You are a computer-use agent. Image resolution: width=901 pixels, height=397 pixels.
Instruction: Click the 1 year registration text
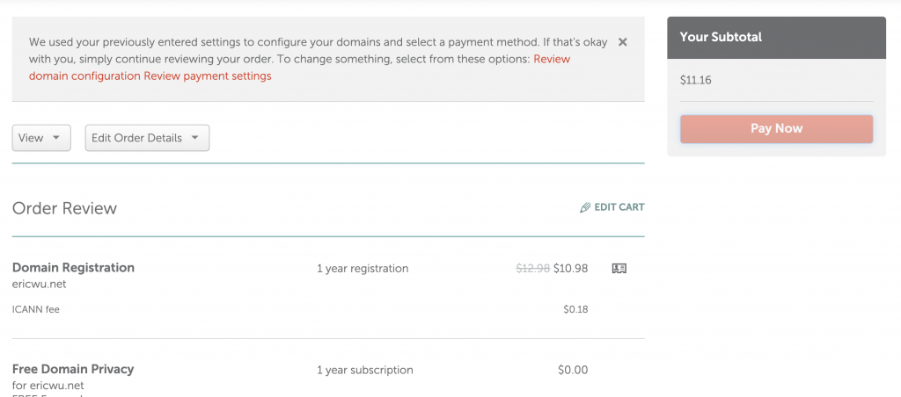(x=363, y=269)
